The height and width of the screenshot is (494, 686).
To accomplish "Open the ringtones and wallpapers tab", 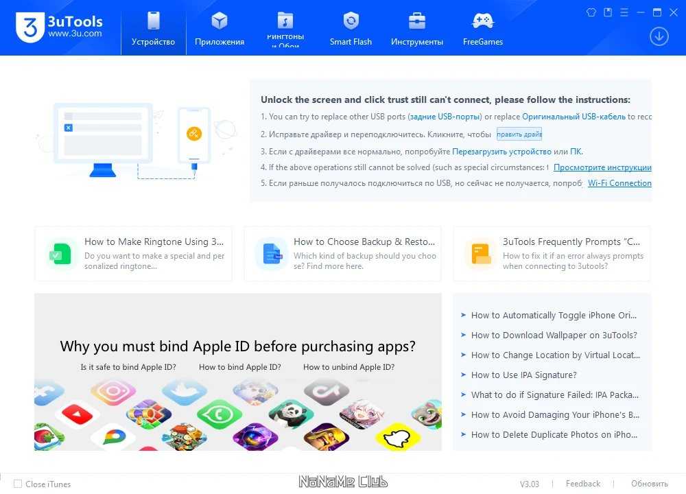I will click(x=285, y=28).
